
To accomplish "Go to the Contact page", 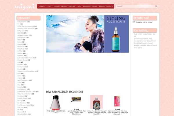I will pos(57,6).
